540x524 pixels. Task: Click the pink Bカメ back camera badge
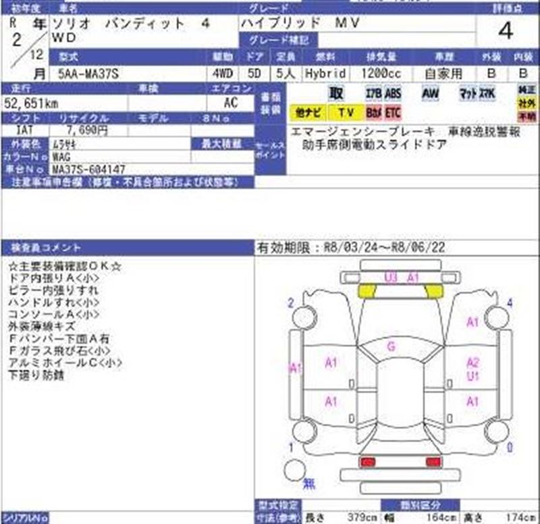(x=374, y=113)
